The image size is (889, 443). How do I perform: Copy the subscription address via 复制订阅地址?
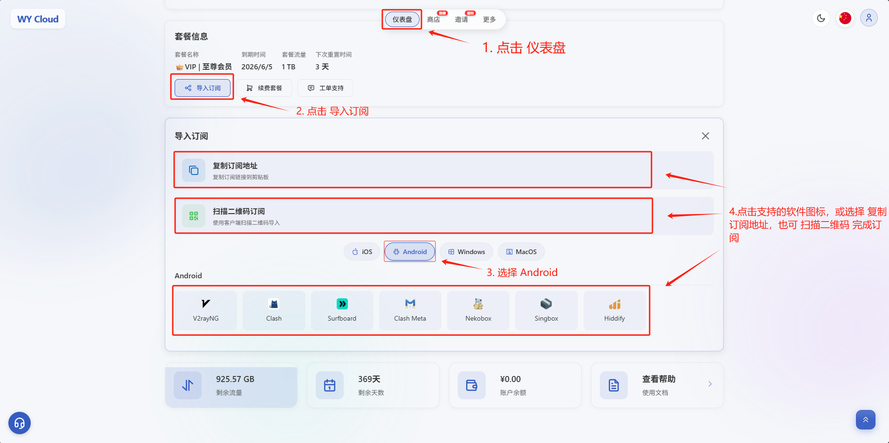(412, 170)
